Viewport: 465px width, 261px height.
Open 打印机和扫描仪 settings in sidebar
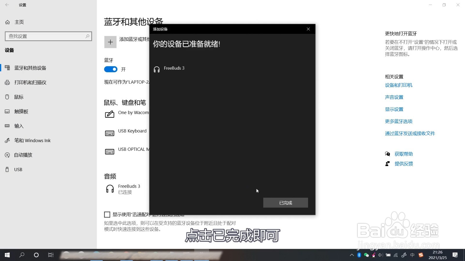point(30,82)
